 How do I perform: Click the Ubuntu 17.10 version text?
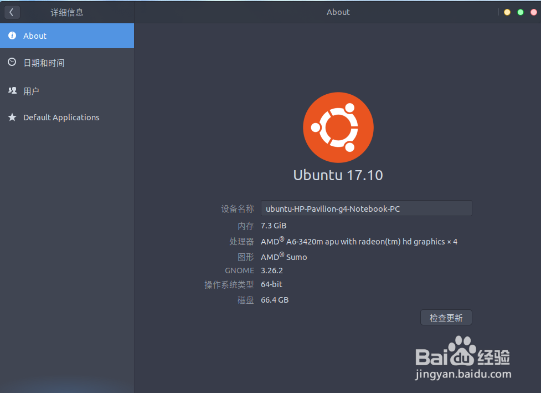tap(338, 175)
